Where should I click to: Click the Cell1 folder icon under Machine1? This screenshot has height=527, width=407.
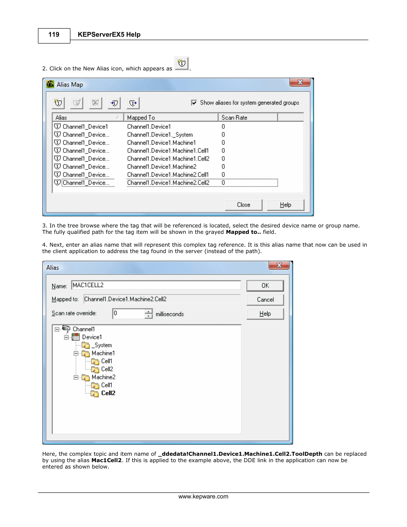[95, 361]
